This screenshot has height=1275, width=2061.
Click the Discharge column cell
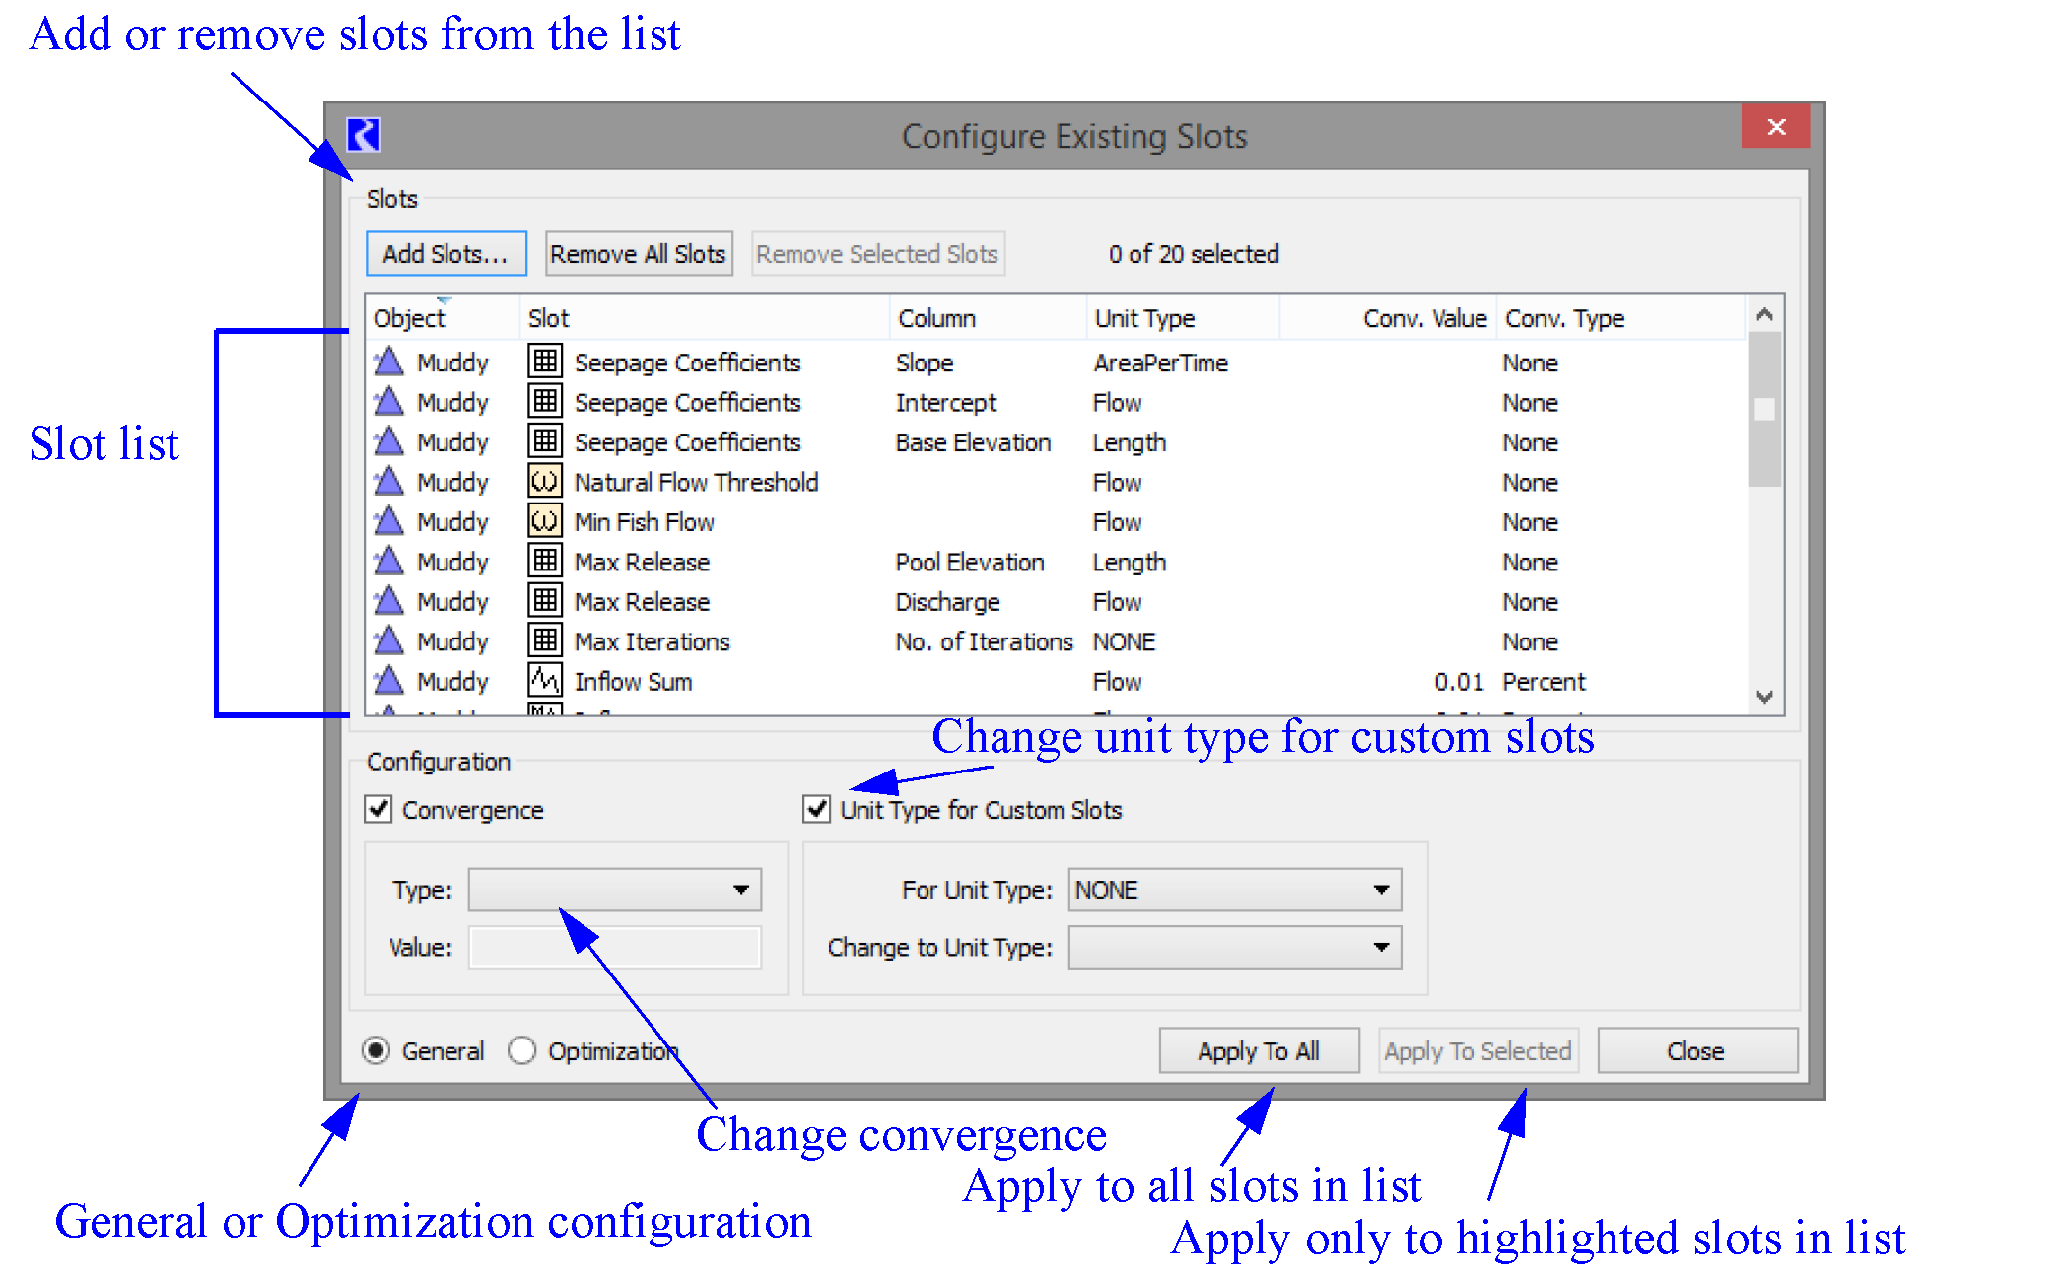point(947,600)
